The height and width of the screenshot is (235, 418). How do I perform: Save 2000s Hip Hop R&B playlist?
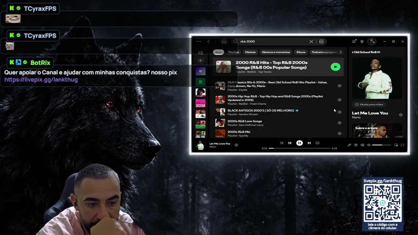[x=340, y=100]
